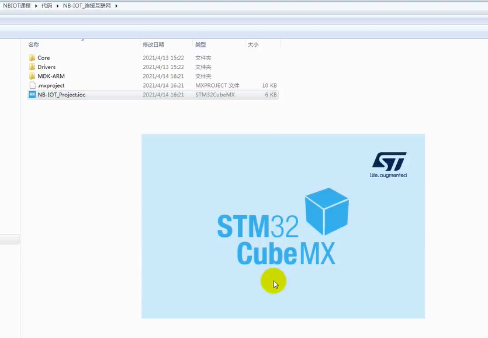Open 代码 breadcrumb segment
Screen dimensions: 488x338
47,6
